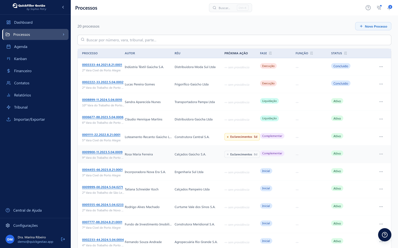
Task: Open Configurações settings
Action: click(x=35, y=225)
